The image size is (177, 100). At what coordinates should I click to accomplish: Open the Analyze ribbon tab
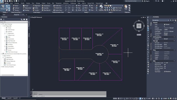point(28,3)
